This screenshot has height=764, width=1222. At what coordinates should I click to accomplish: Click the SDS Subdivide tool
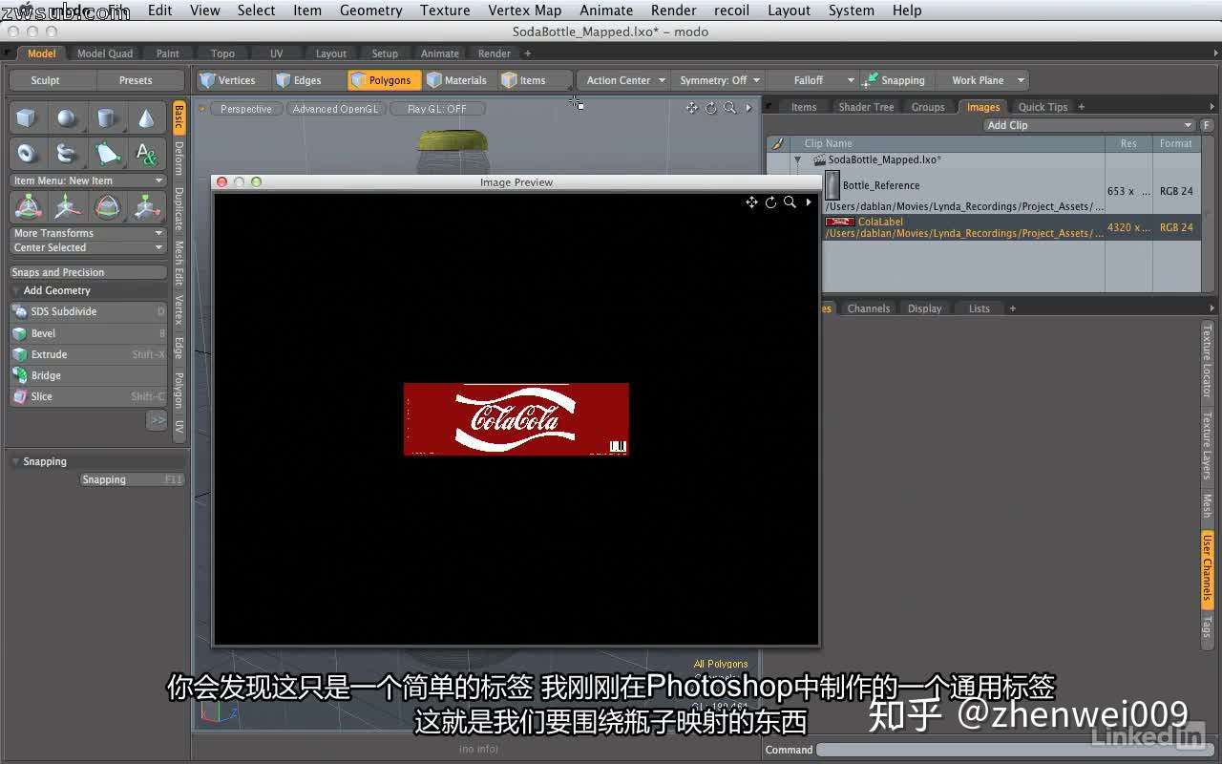pyautogui.click(x=88, y=311)
